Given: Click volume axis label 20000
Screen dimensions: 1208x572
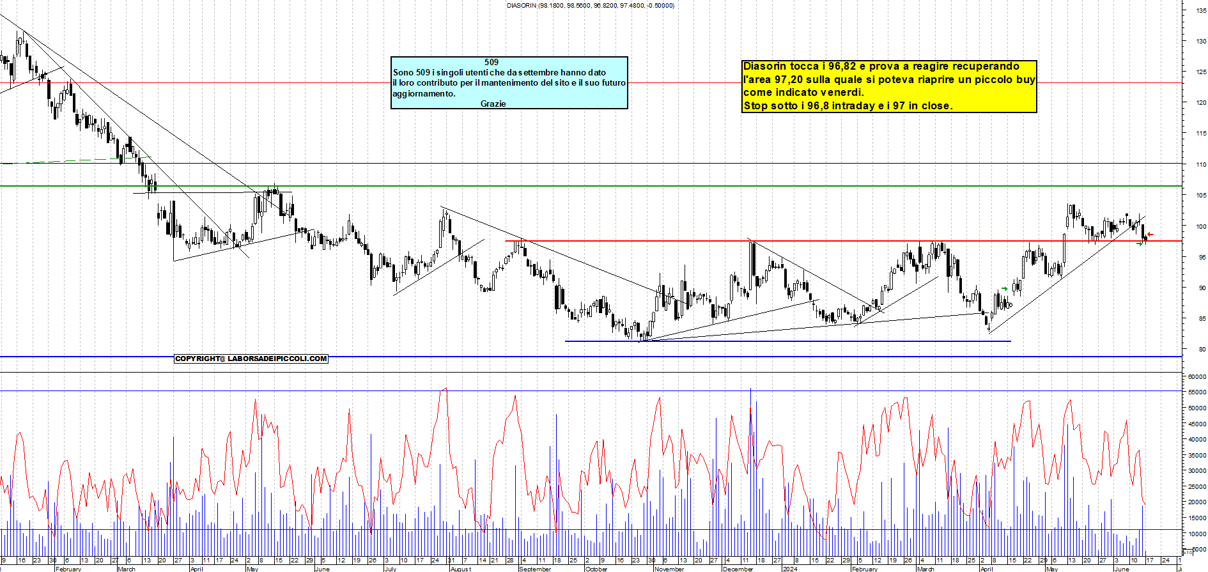Looking at the screenshot, I should tap(1198, 502).
